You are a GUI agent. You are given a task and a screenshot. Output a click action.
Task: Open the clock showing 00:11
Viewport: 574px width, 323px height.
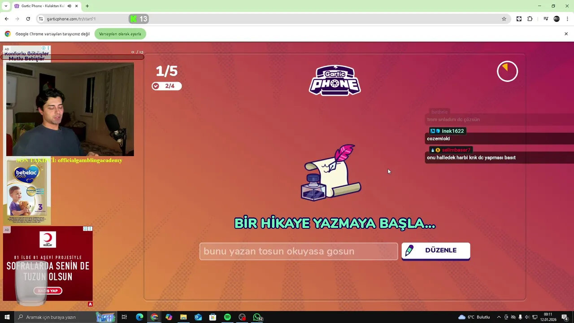click(x=548, y=317)
